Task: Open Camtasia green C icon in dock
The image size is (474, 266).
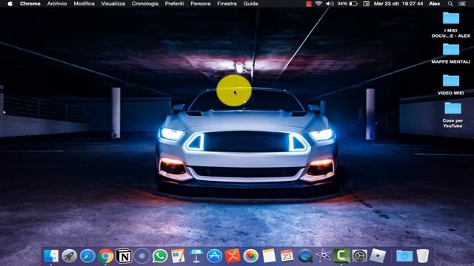Action: point(341,256)
